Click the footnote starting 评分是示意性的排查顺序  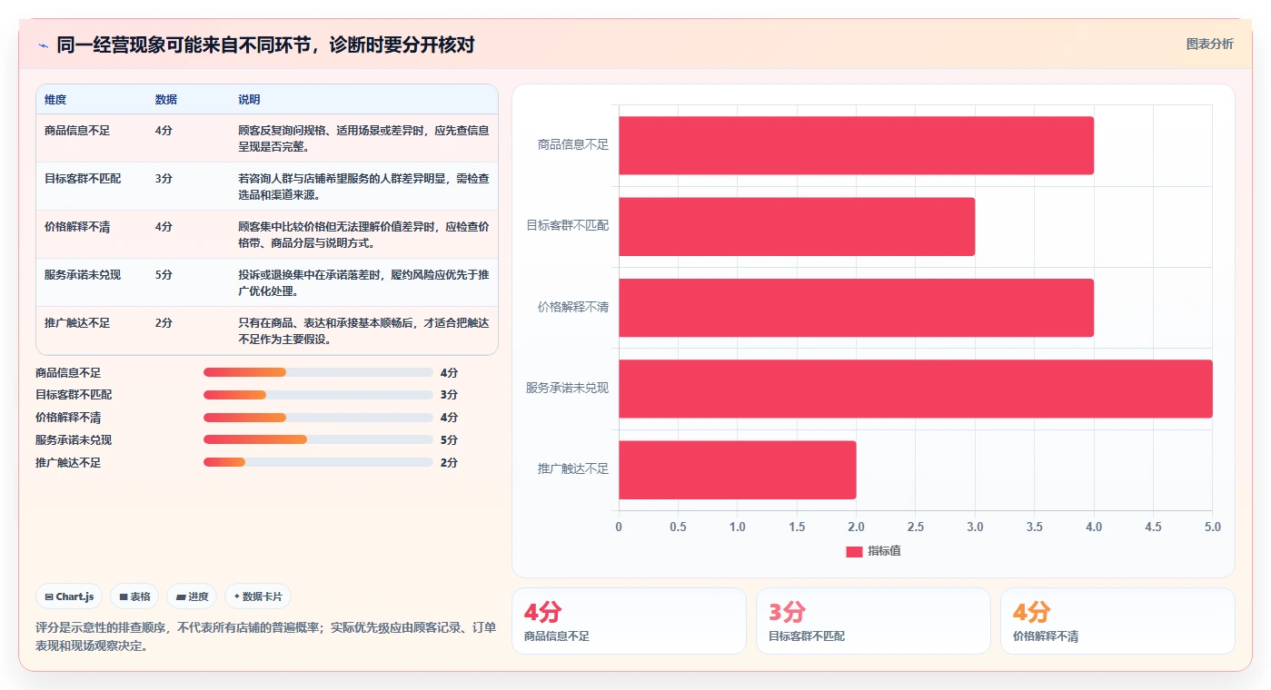(x=266, y=636)
